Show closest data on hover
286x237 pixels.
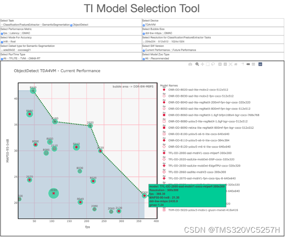click(248, 64)
